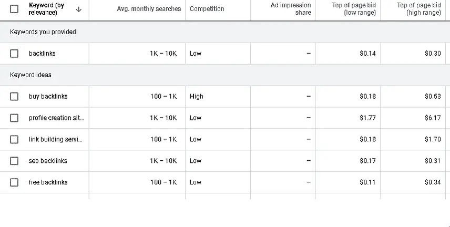Click the "profile creation sit..." keyword text
Viewport: 450px width, 227px height.
pos(56,118)
